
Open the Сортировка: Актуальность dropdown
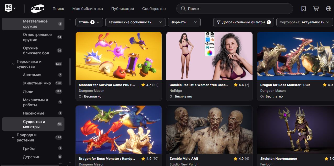[x=304, y=22]
